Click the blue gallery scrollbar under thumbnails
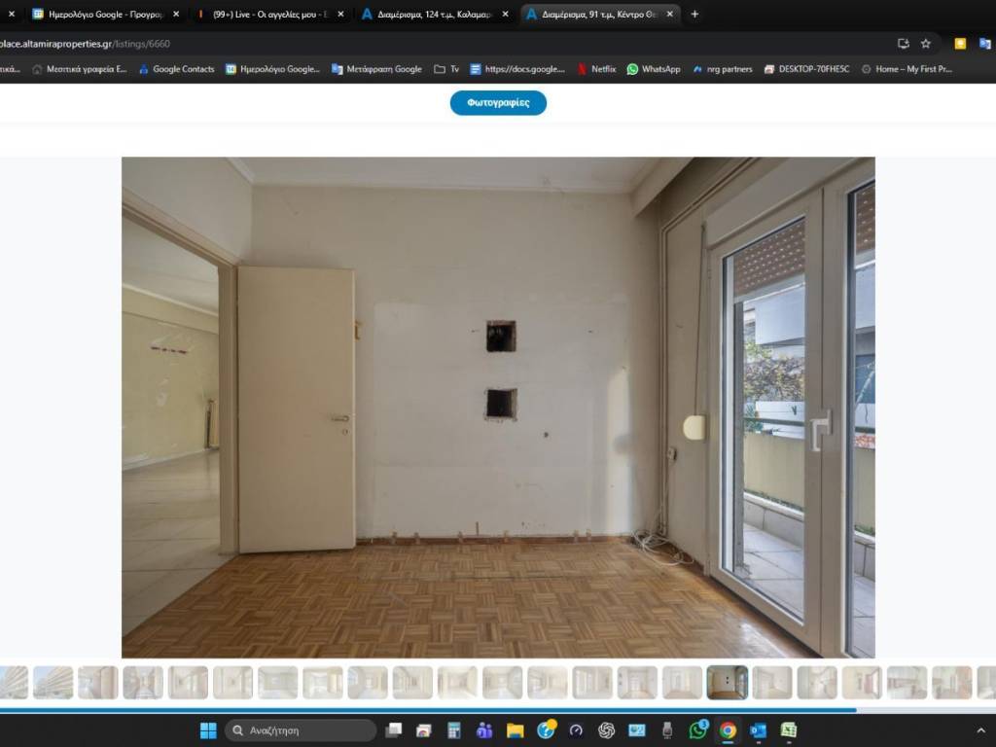996x747 pixels. (x=428, y=710)
